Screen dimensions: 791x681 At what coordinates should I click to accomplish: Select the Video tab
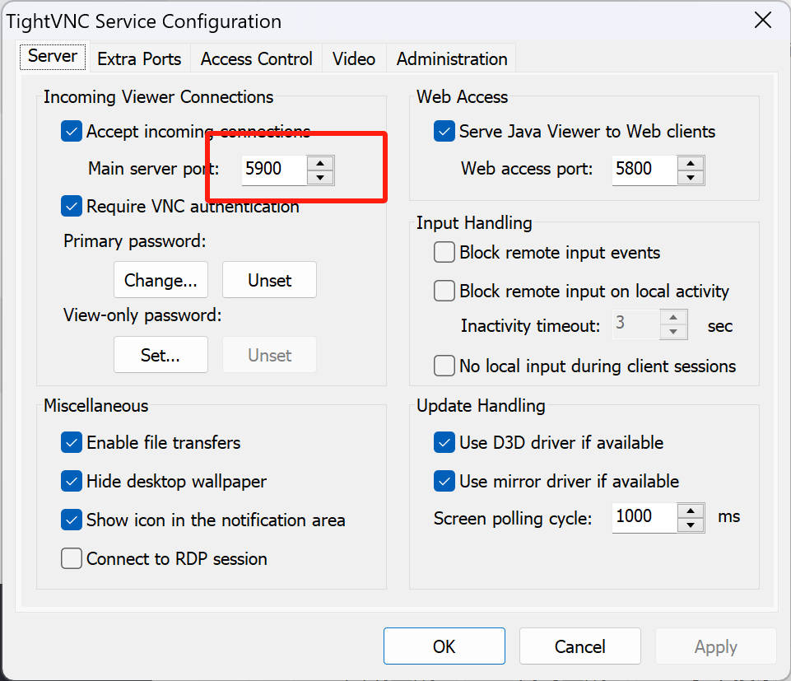coord(353,58)
